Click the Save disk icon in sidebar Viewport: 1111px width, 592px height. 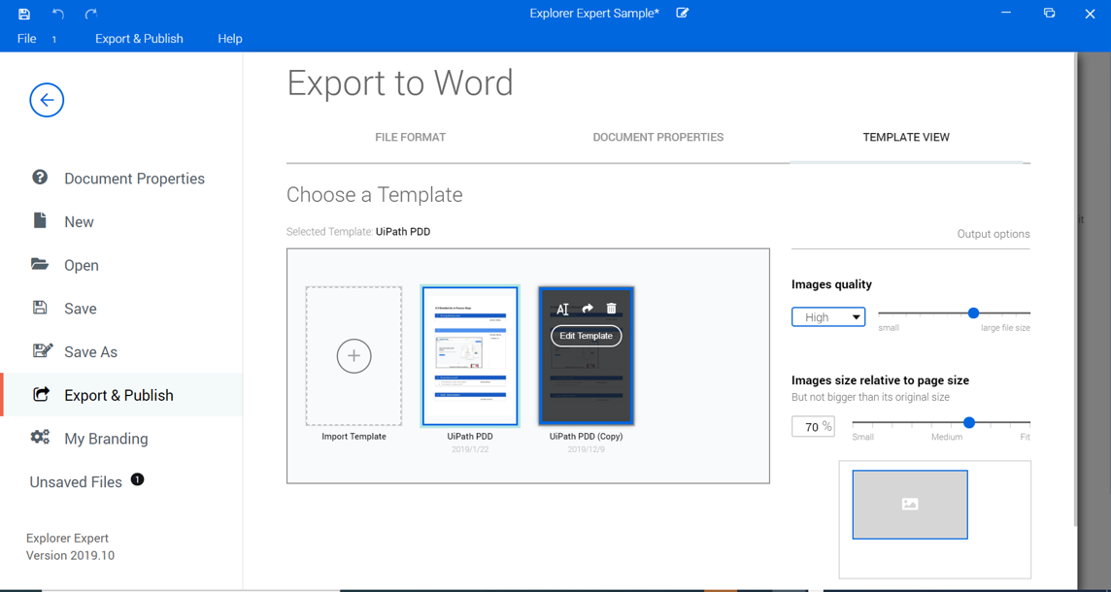click(x=40, y=308)
